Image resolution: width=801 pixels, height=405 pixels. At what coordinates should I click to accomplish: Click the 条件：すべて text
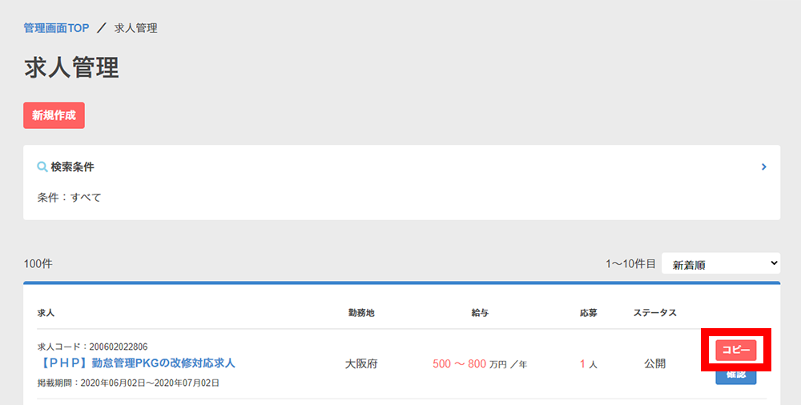[69, 197]
